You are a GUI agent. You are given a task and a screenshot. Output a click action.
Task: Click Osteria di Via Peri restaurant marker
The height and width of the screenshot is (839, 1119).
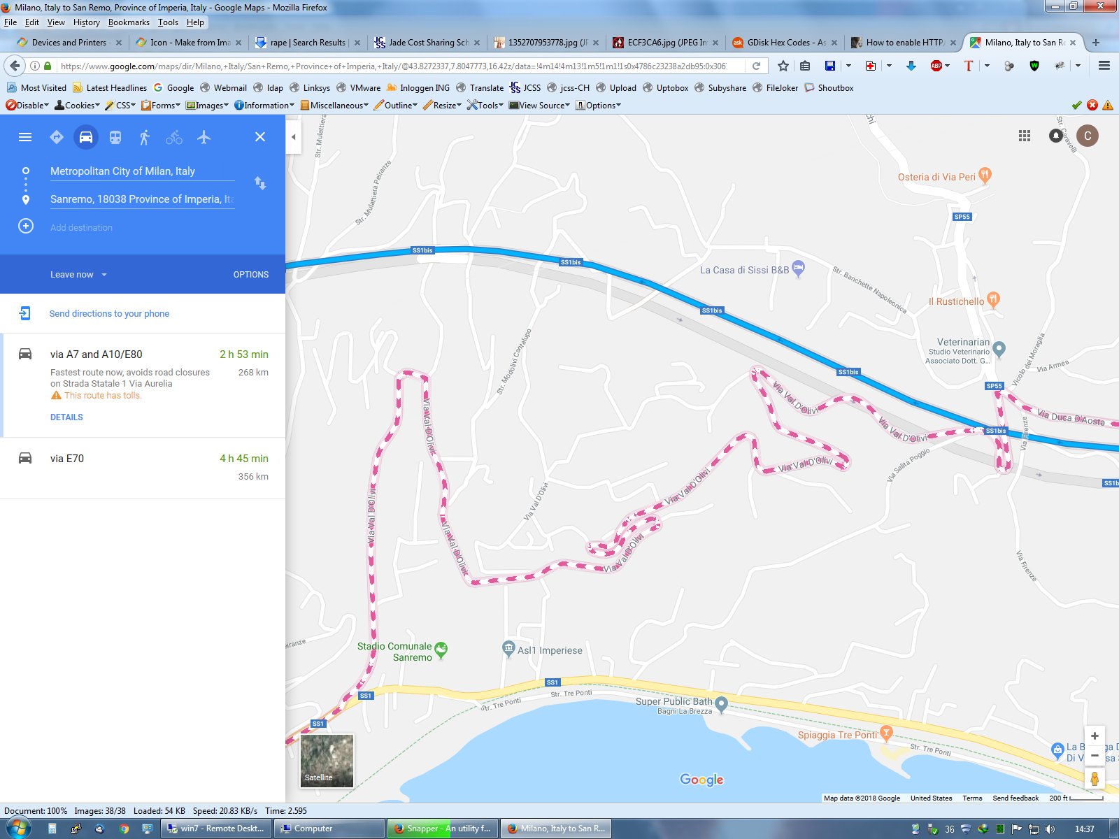985,175
